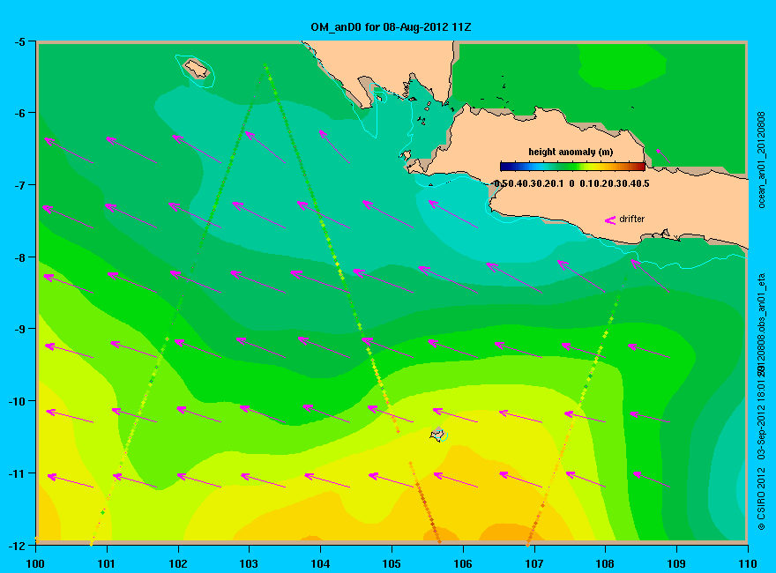Click the vertical '© CSIRO 2012' copyright text
This screenshot has width=776, height=573.
[762, 500]
